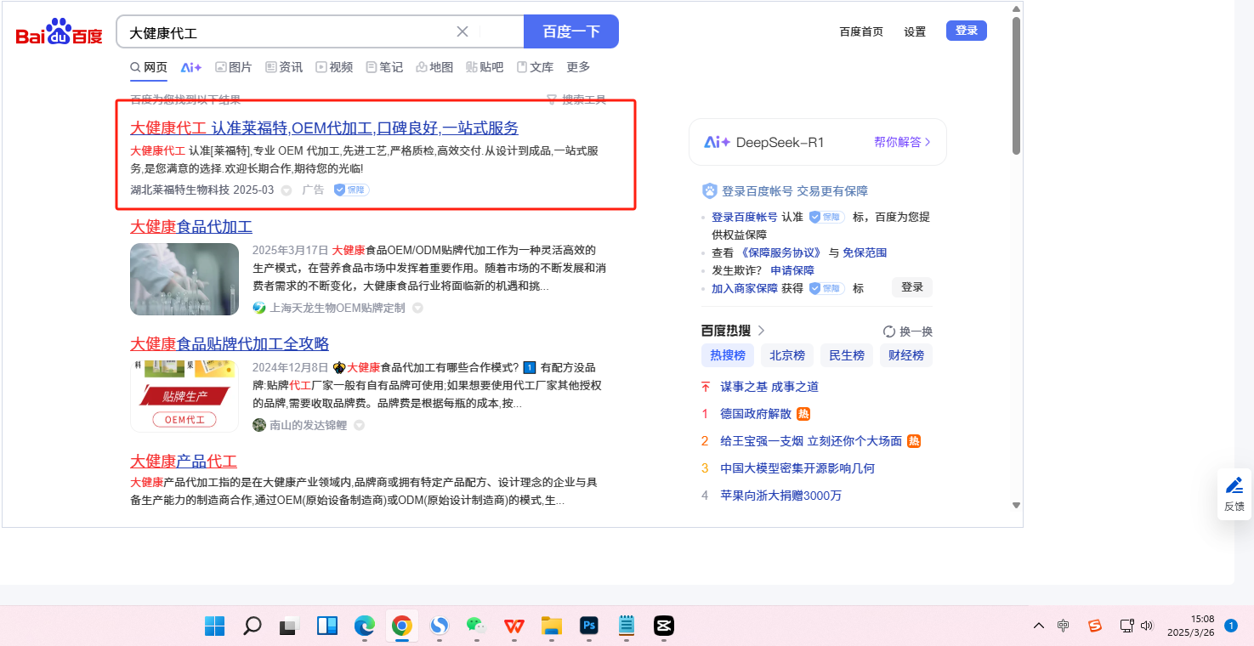Switch to the 北京榜 hot list
The width and height of the screenshot is (1254, 646).
(x=787, y=355)
